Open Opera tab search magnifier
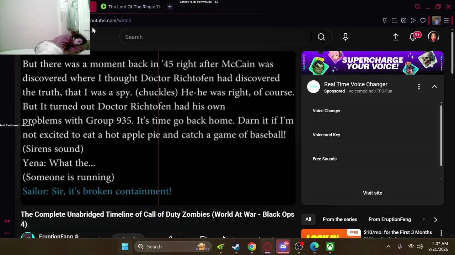The width and height of the screenshot is (455, 255). (417, 6)
